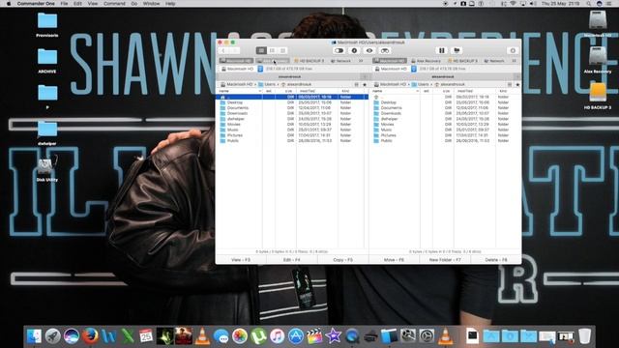Open the Command menu in menu bar
The image size is (619, 348).
coord(114,4)
